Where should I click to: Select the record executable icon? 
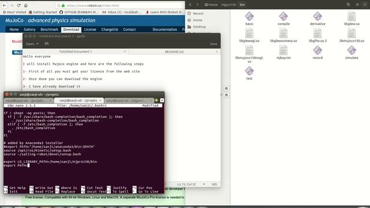pos(317,53)
